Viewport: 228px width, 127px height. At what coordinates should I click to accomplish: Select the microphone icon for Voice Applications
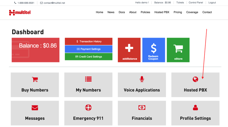coord(142,79)
